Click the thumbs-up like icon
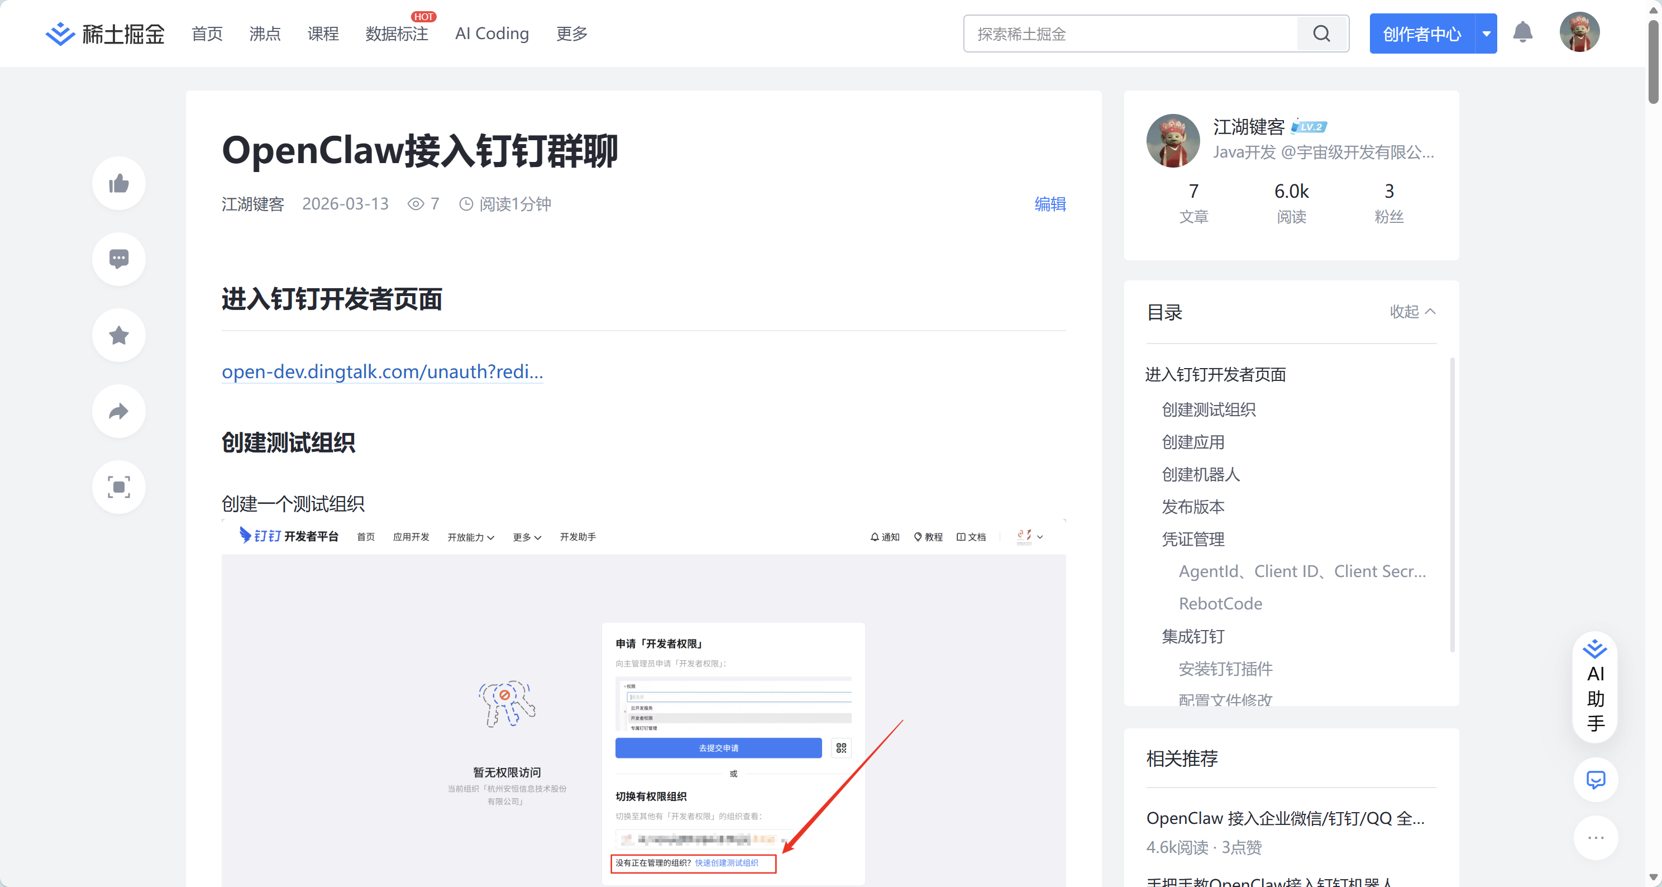 [119, 184]
